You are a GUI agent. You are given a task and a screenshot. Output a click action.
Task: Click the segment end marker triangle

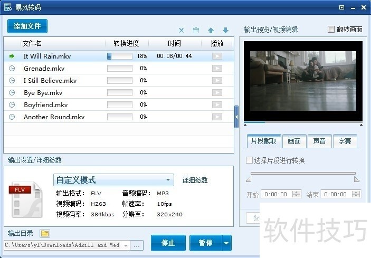357,179
